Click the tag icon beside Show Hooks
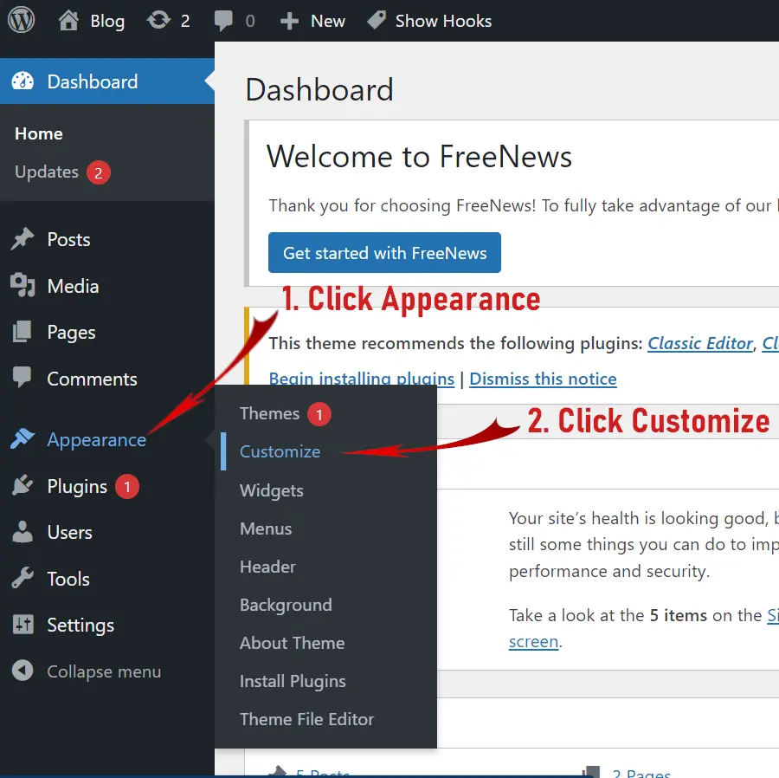 377,21
